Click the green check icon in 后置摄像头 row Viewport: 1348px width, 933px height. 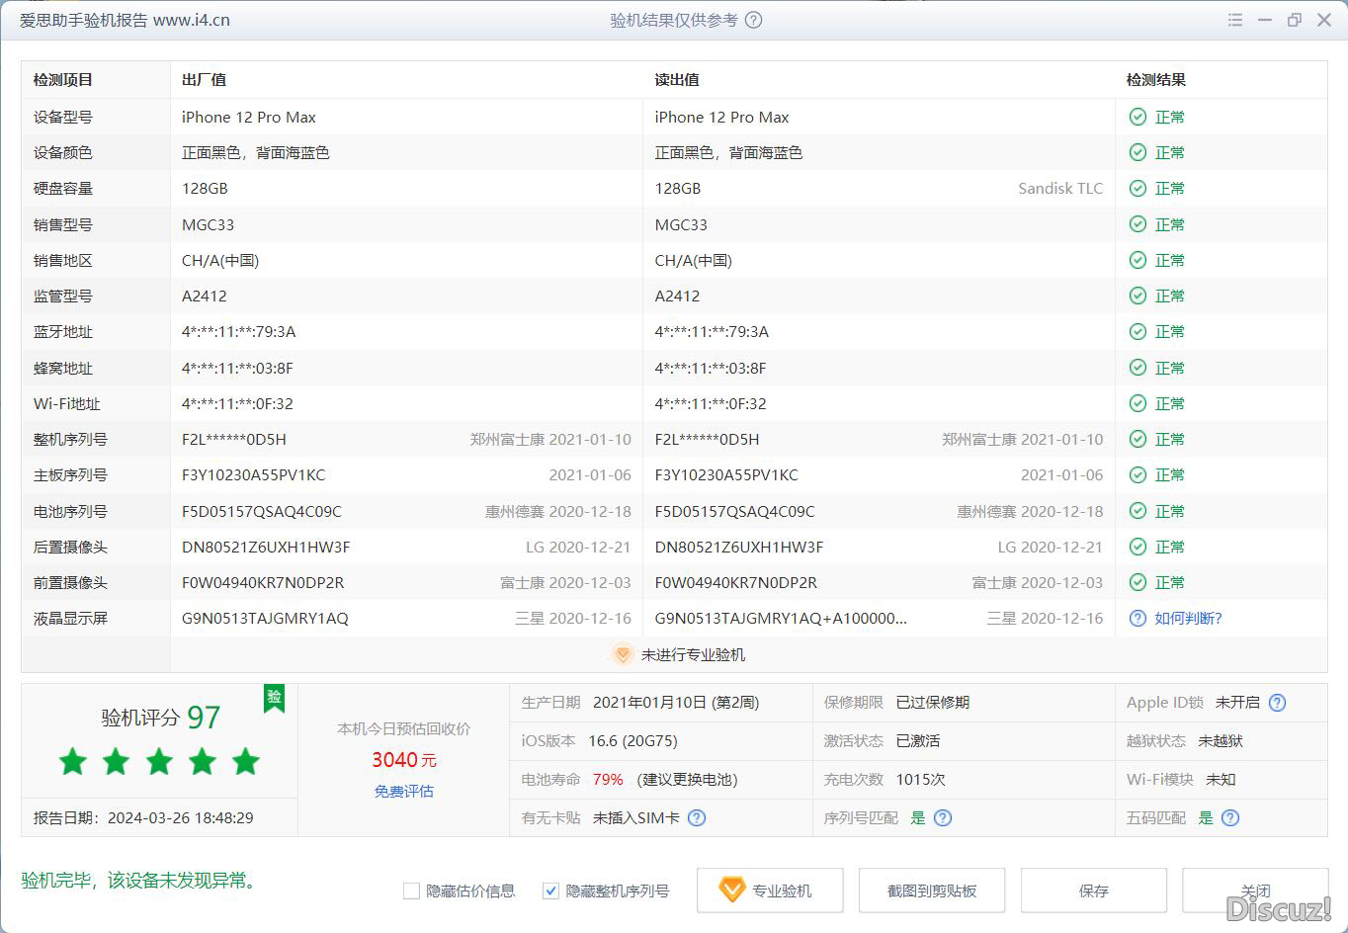(1137, 547)
